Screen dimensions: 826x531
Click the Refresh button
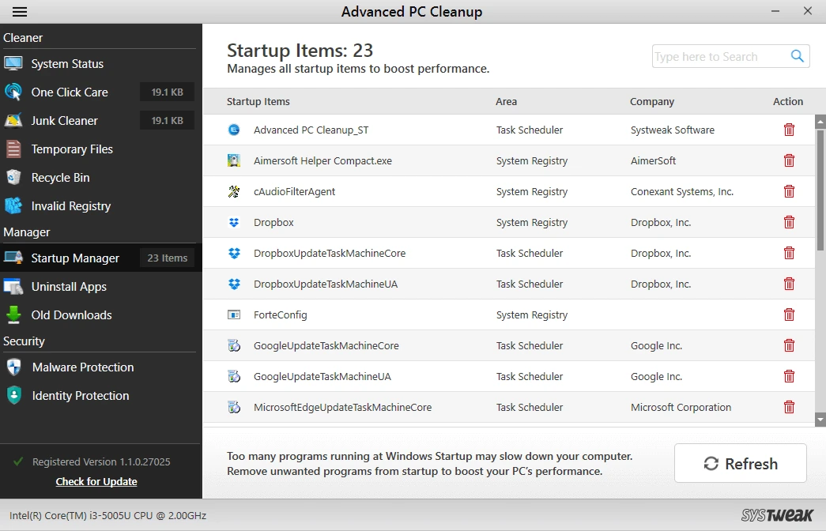point(740,463)
